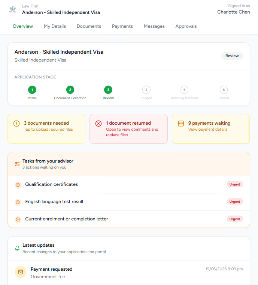The width and height of the screenshot is (258, 285).
Task: Click the red X icon on document returned card
Action: pyautogui.click(x=98, y=124)
